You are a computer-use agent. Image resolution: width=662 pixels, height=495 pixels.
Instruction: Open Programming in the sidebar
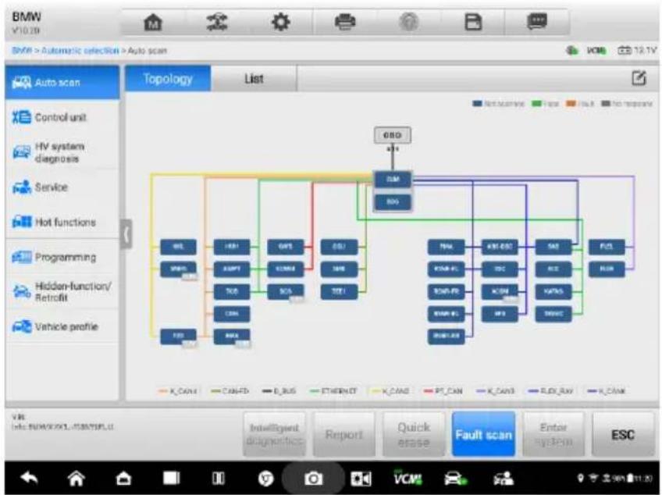pyautogui.click(x=62, y=257)
